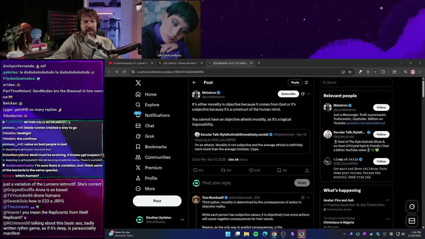
Task: Click the large white Post button
Action: 157,201
